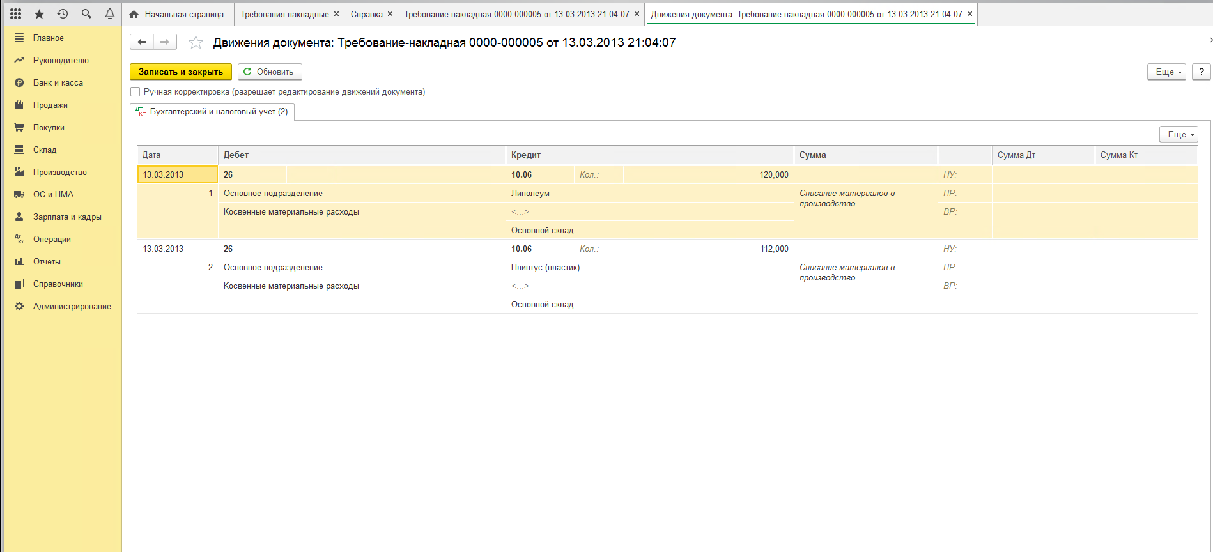Expand the top Еще dropdown menu
This screenshot has width=1213, height=552.
click(1167, 72)
